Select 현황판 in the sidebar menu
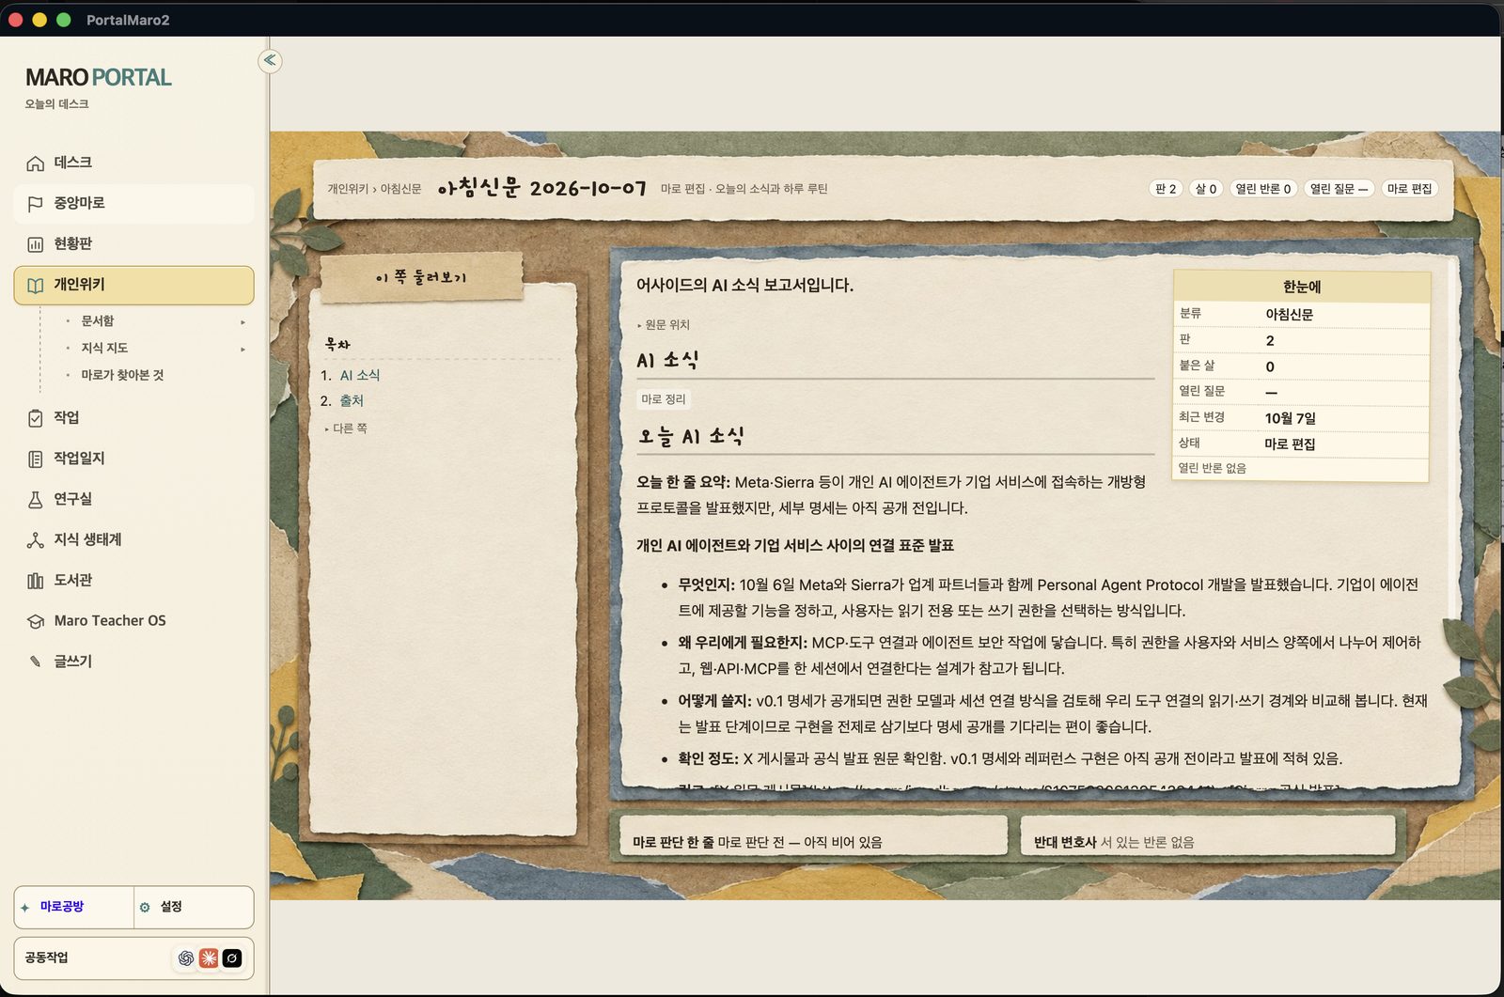Viewport: 1504px width, 997px height. pyautogui.click(x=133, y=244)
